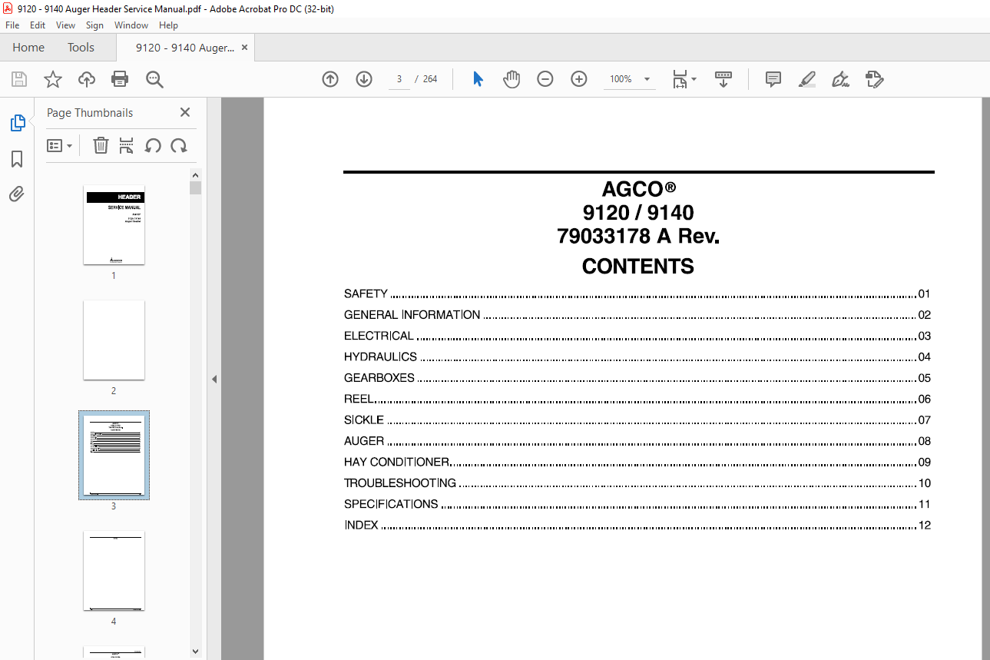Click the Save file icon
This screenshot has width=990, height=660.
pos(19,79)
